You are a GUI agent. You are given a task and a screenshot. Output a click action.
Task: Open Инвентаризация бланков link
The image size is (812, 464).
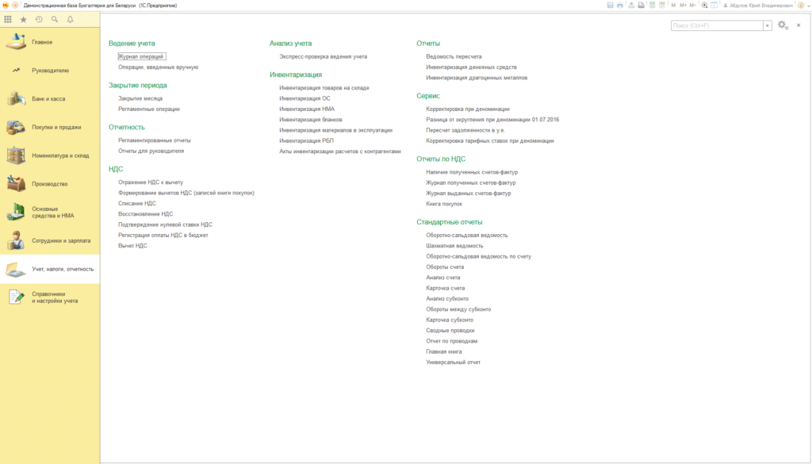311,120
